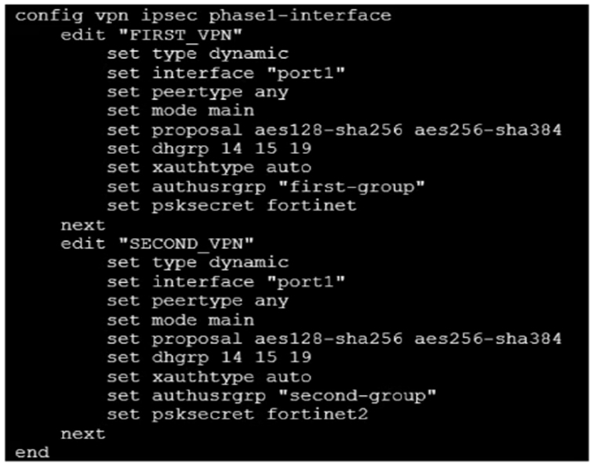Screen dimensions: 593x464
Task: Click the first 'next' keyword
Action: (x=83, y=225)
